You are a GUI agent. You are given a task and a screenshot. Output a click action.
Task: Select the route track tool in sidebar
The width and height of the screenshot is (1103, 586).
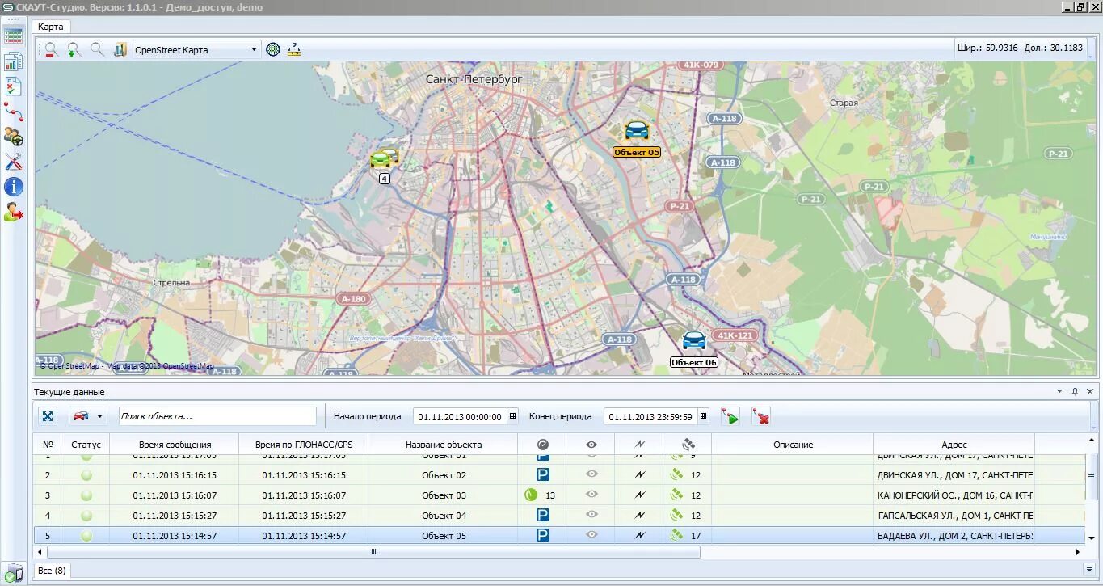13,112
